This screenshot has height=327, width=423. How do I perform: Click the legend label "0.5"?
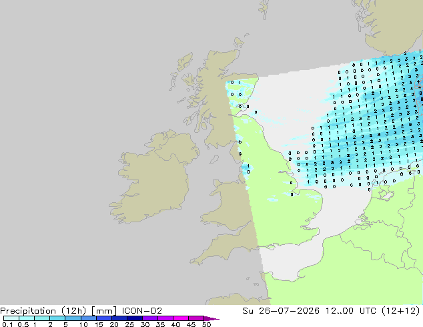[23, 324]
